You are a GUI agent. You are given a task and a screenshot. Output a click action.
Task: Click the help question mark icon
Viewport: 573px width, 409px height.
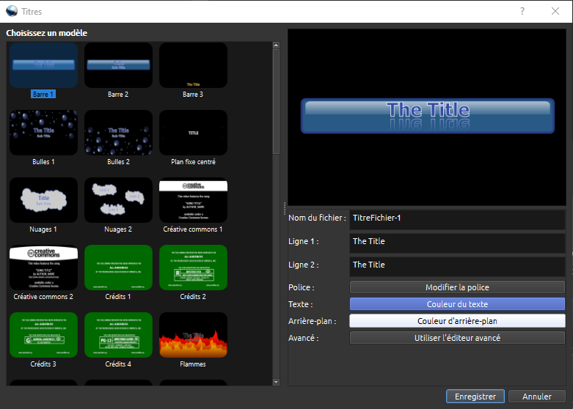[x=522, y=11]
